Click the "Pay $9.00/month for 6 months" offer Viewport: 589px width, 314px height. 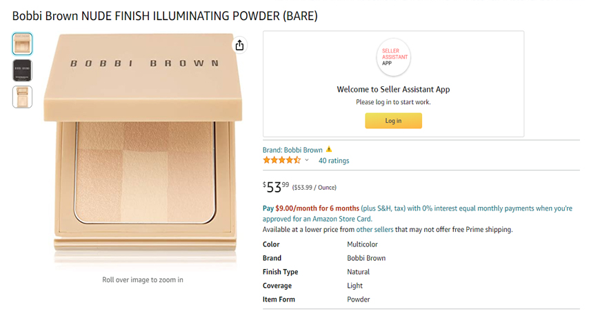pos(311,208)
